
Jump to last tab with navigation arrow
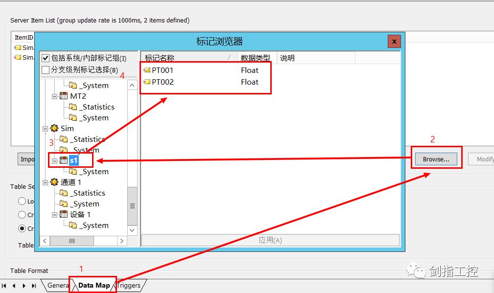pyautogui.click(x=34, y=286)
